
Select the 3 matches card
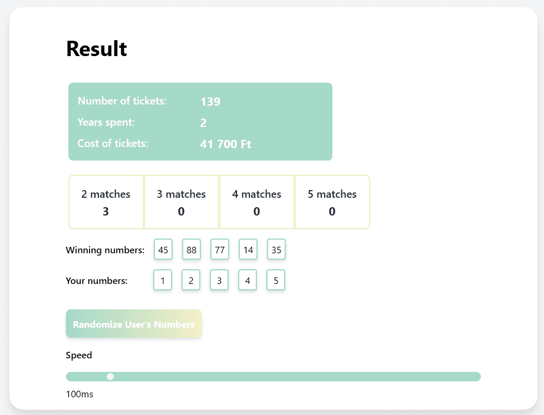(182, 201)
